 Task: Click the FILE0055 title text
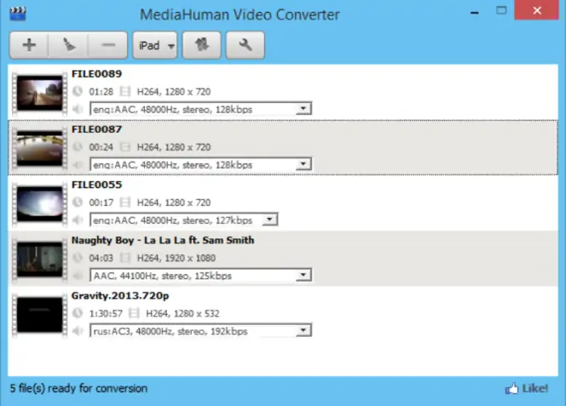coord(96,185)
